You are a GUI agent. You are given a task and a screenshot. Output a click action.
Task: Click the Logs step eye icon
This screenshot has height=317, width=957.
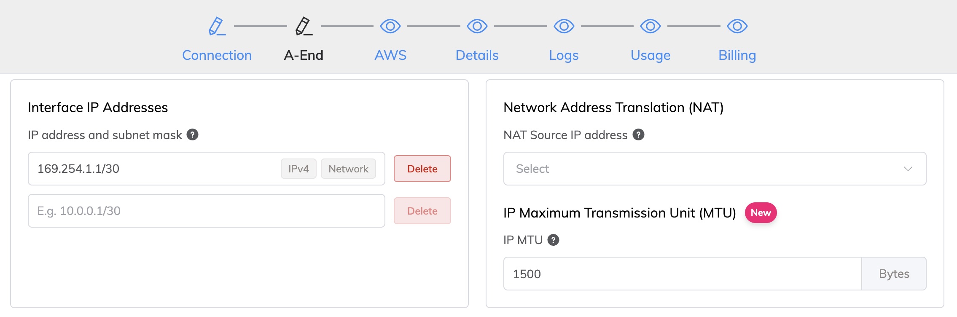click(564, 26)
